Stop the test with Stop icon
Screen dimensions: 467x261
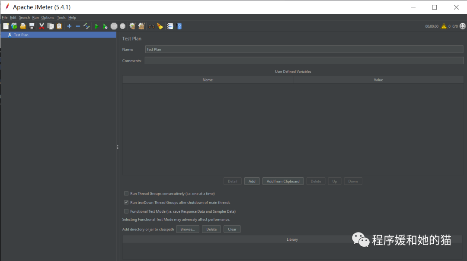(114, 26)
